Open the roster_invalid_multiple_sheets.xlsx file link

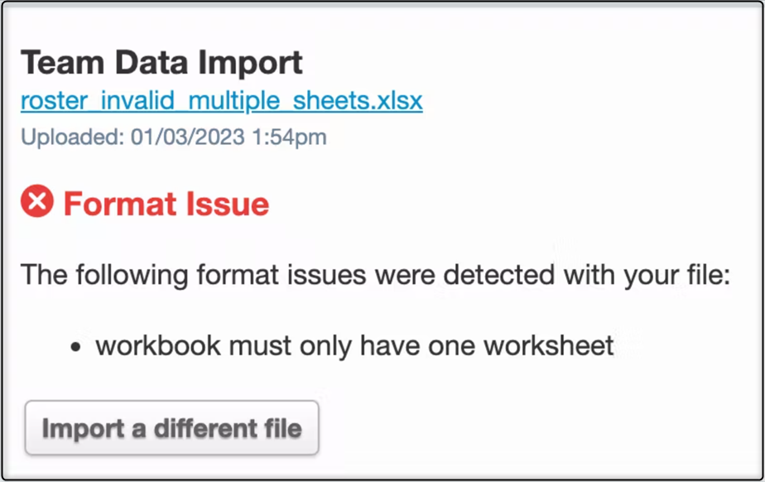coord(221,101)
